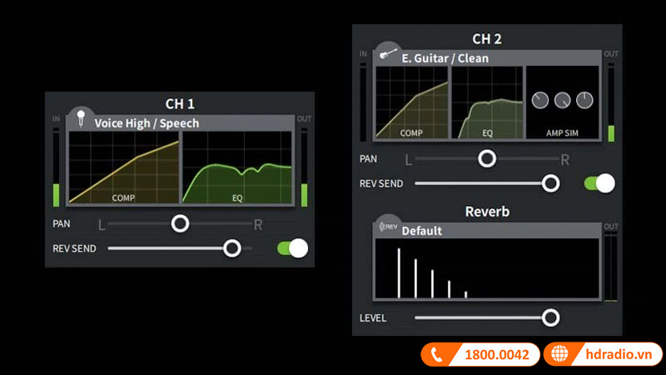666x375 pixels.
Task: Click the middle AMP SIM knob
Action: point(562,100)
